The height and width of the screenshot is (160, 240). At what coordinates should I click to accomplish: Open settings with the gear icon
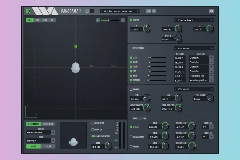pos(211,11)
